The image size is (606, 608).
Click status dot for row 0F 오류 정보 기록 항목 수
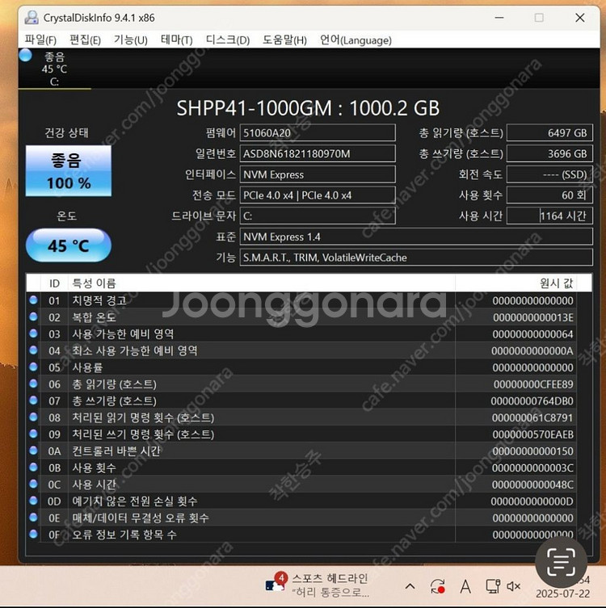click(x=33, y=534)
